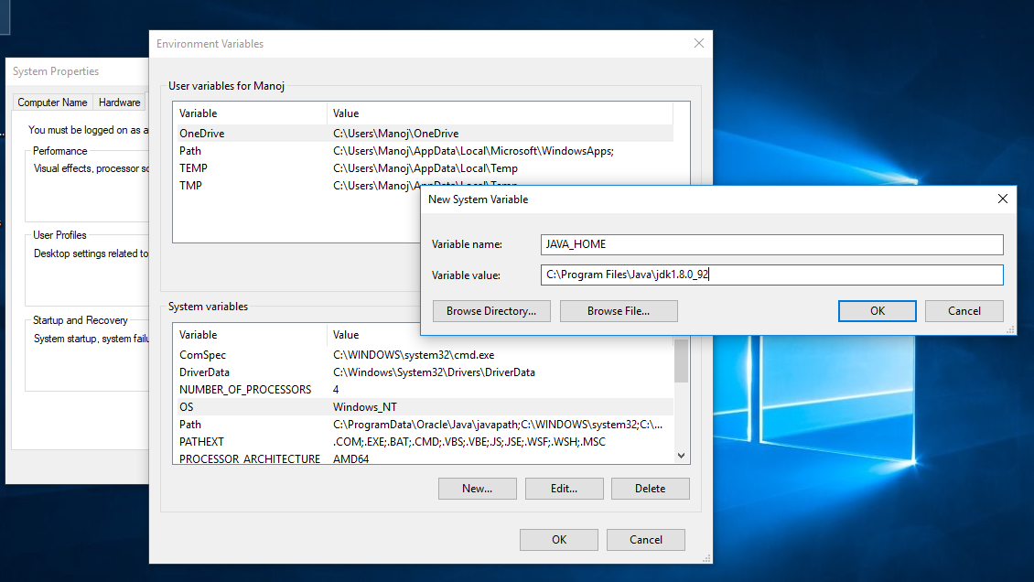Image resolution: width=1034 pixels, height=582 pixels.
Task: Click the Browse File button
Action: point(619,311)
